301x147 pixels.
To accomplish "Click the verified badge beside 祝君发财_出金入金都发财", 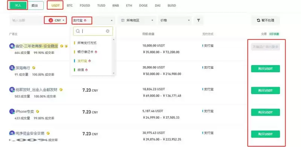I will pos(61,89).
